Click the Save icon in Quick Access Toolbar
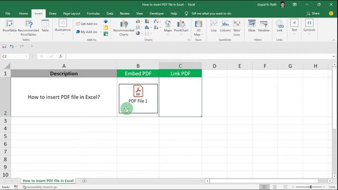Image resolution: width=338 pixels, height=190 pixels. [x=4, y=46]
